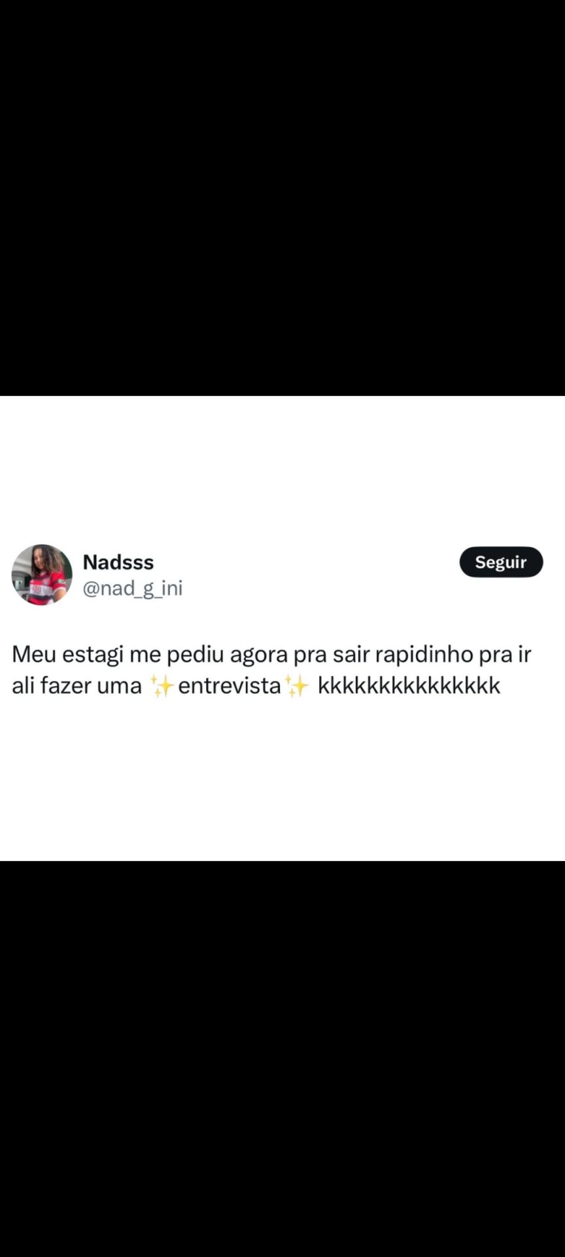
Task: Click the sparkle emoji before entrevista
Action: [x=162, y=685]
